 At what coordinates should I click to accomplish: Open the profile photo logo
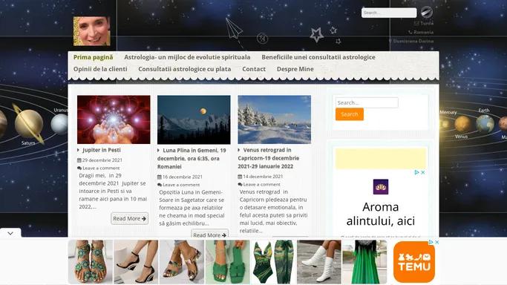pyautogui.click(x=92, y=31)
